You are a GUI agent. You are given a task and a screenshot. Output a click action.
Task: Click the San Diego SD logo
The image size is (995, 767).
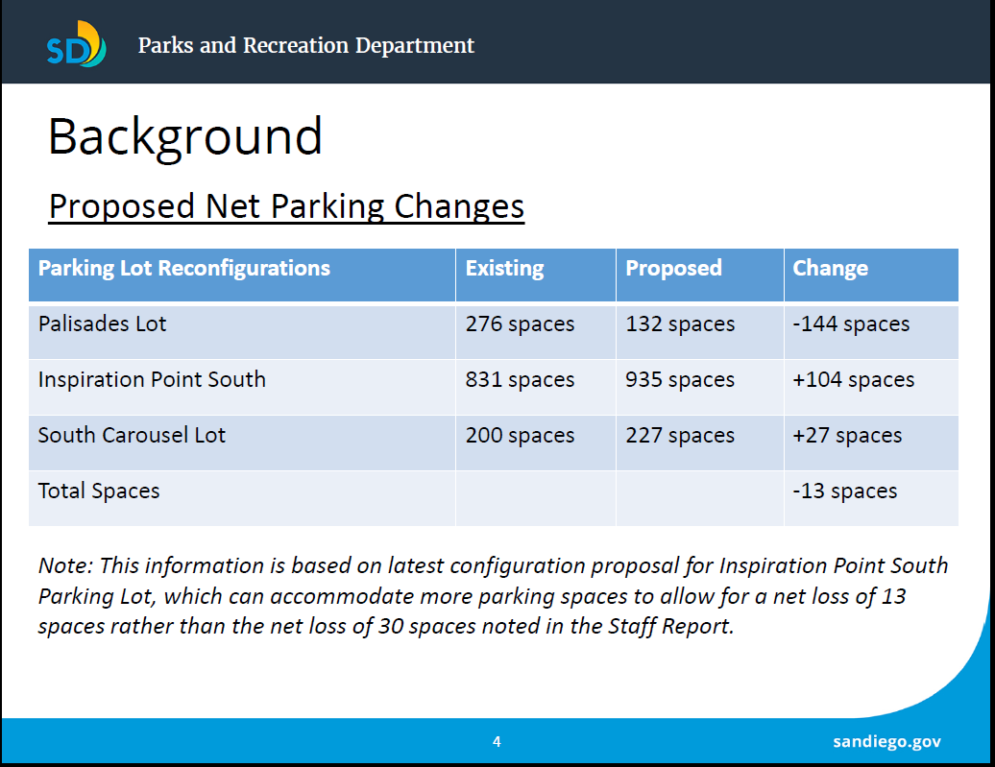tap(76, 44)
